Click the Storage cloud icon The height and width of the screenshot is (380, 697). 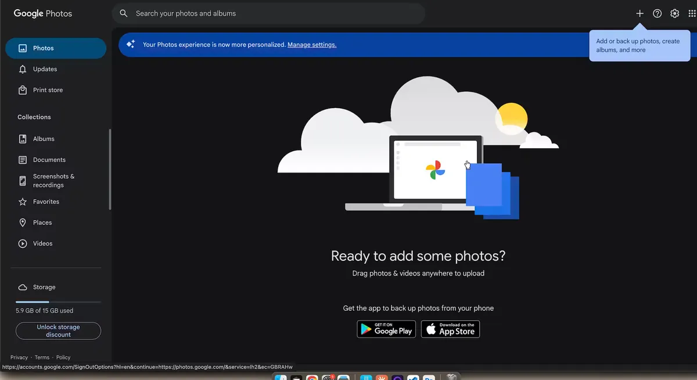(x=23, y=287)
